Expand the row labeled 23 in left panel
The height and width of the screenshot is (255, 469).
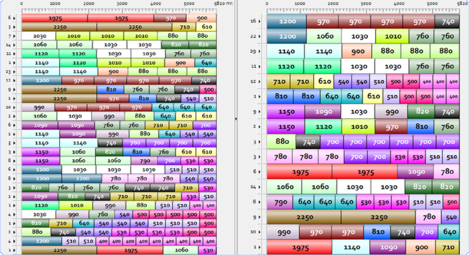[14, 71]
